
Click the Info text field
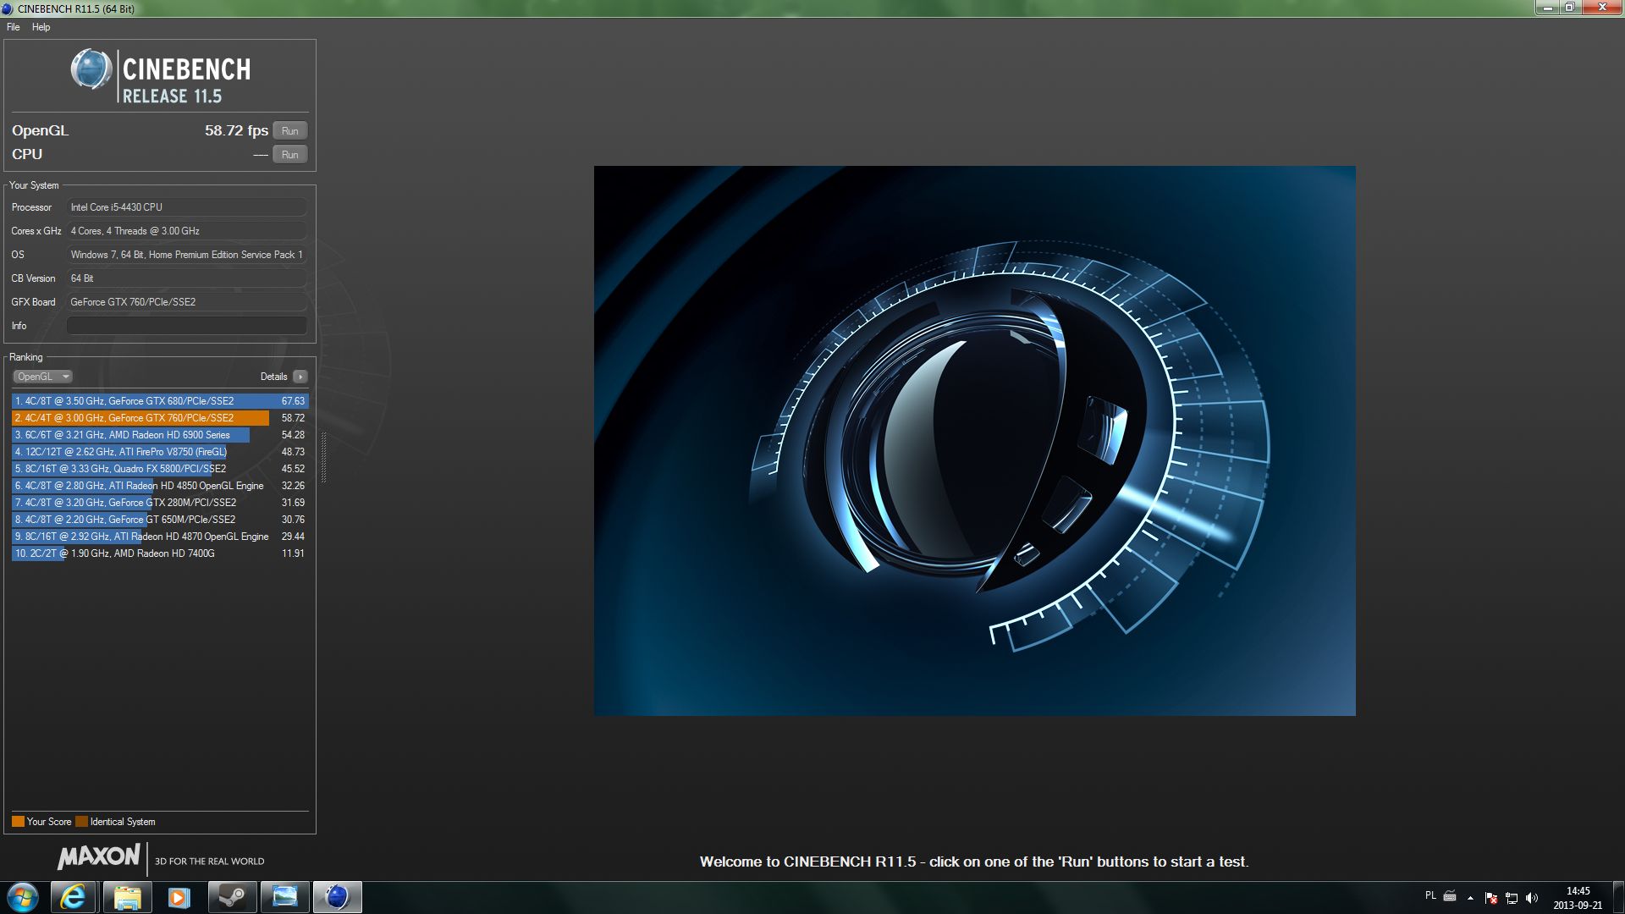pyautogui.click(x=186, y=326)
